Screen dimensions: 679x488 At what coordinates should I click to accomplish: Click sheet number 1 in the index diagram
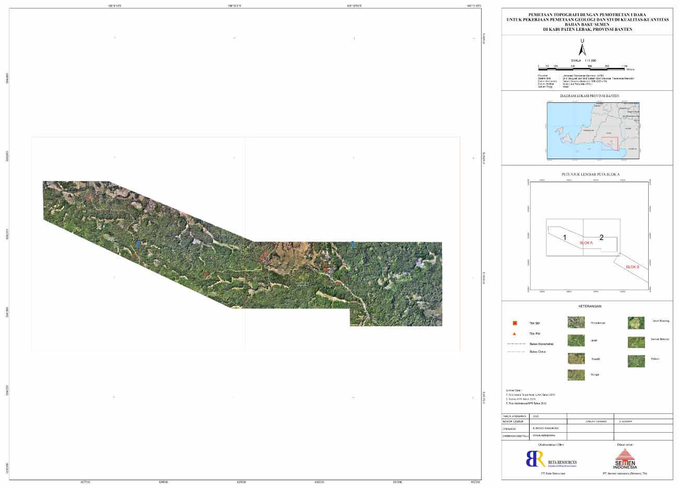click(x=565, y=237)
